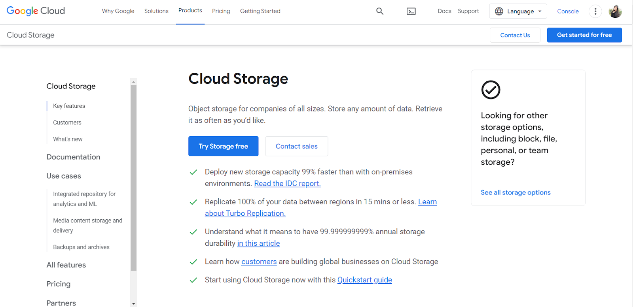Click the Contact sales button
This screenshot has height=307, width=633.
[297, 146]
